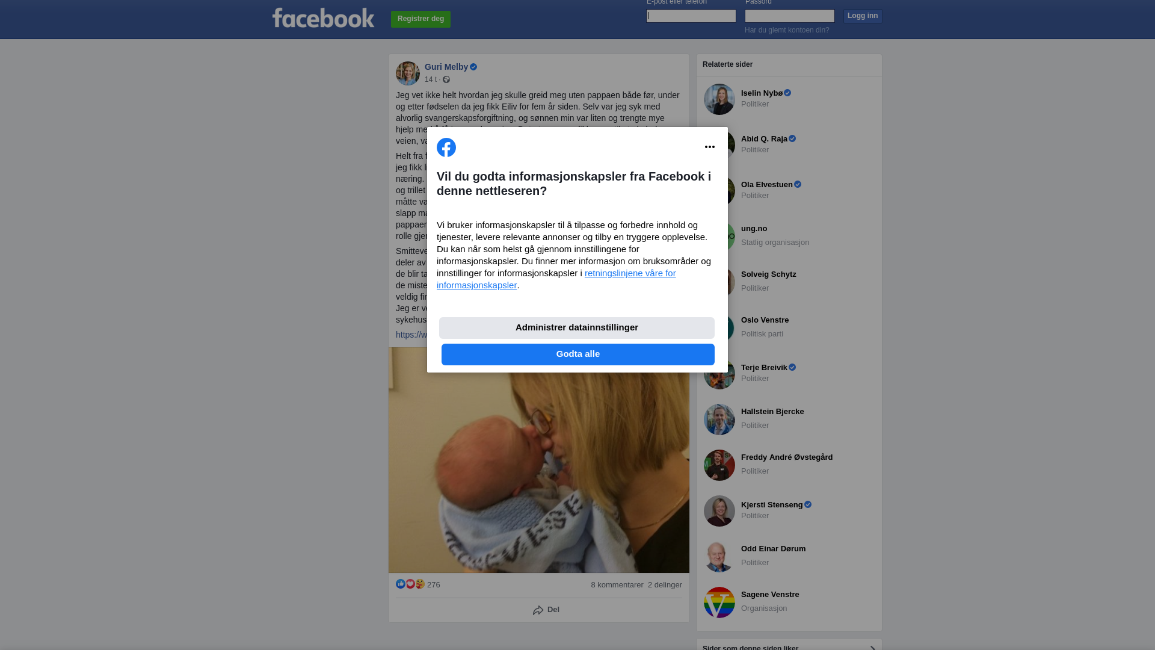The width and height of the screenshot is (1155, 650).
Task: Click the Facebook logo in header
Action: click(x=323, y=18)
